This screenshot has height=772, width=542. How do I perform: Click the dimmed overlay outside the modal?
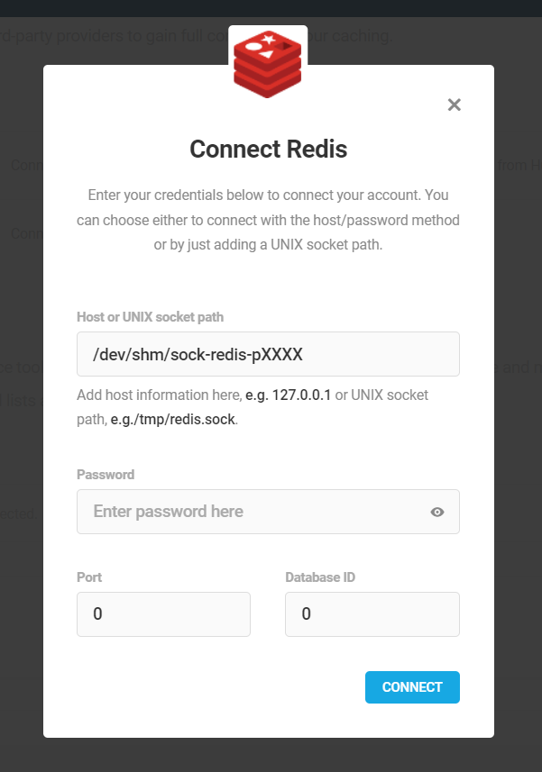click(x=22, y=640)
